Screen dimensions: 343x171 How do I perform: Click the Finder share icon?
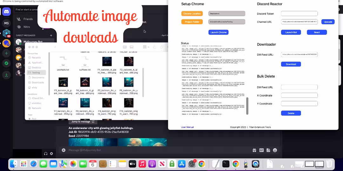click(154, 47)
